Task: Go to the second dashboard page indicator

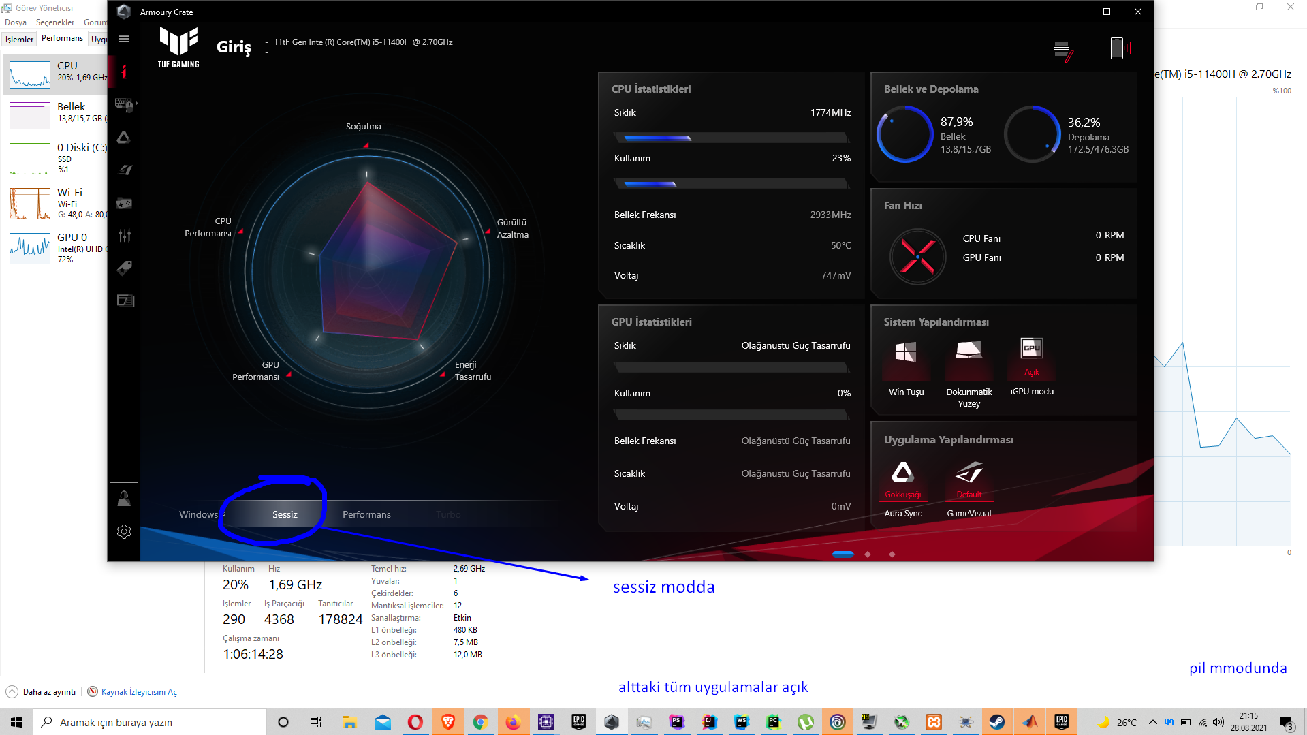Action: [x=868, y=554]
